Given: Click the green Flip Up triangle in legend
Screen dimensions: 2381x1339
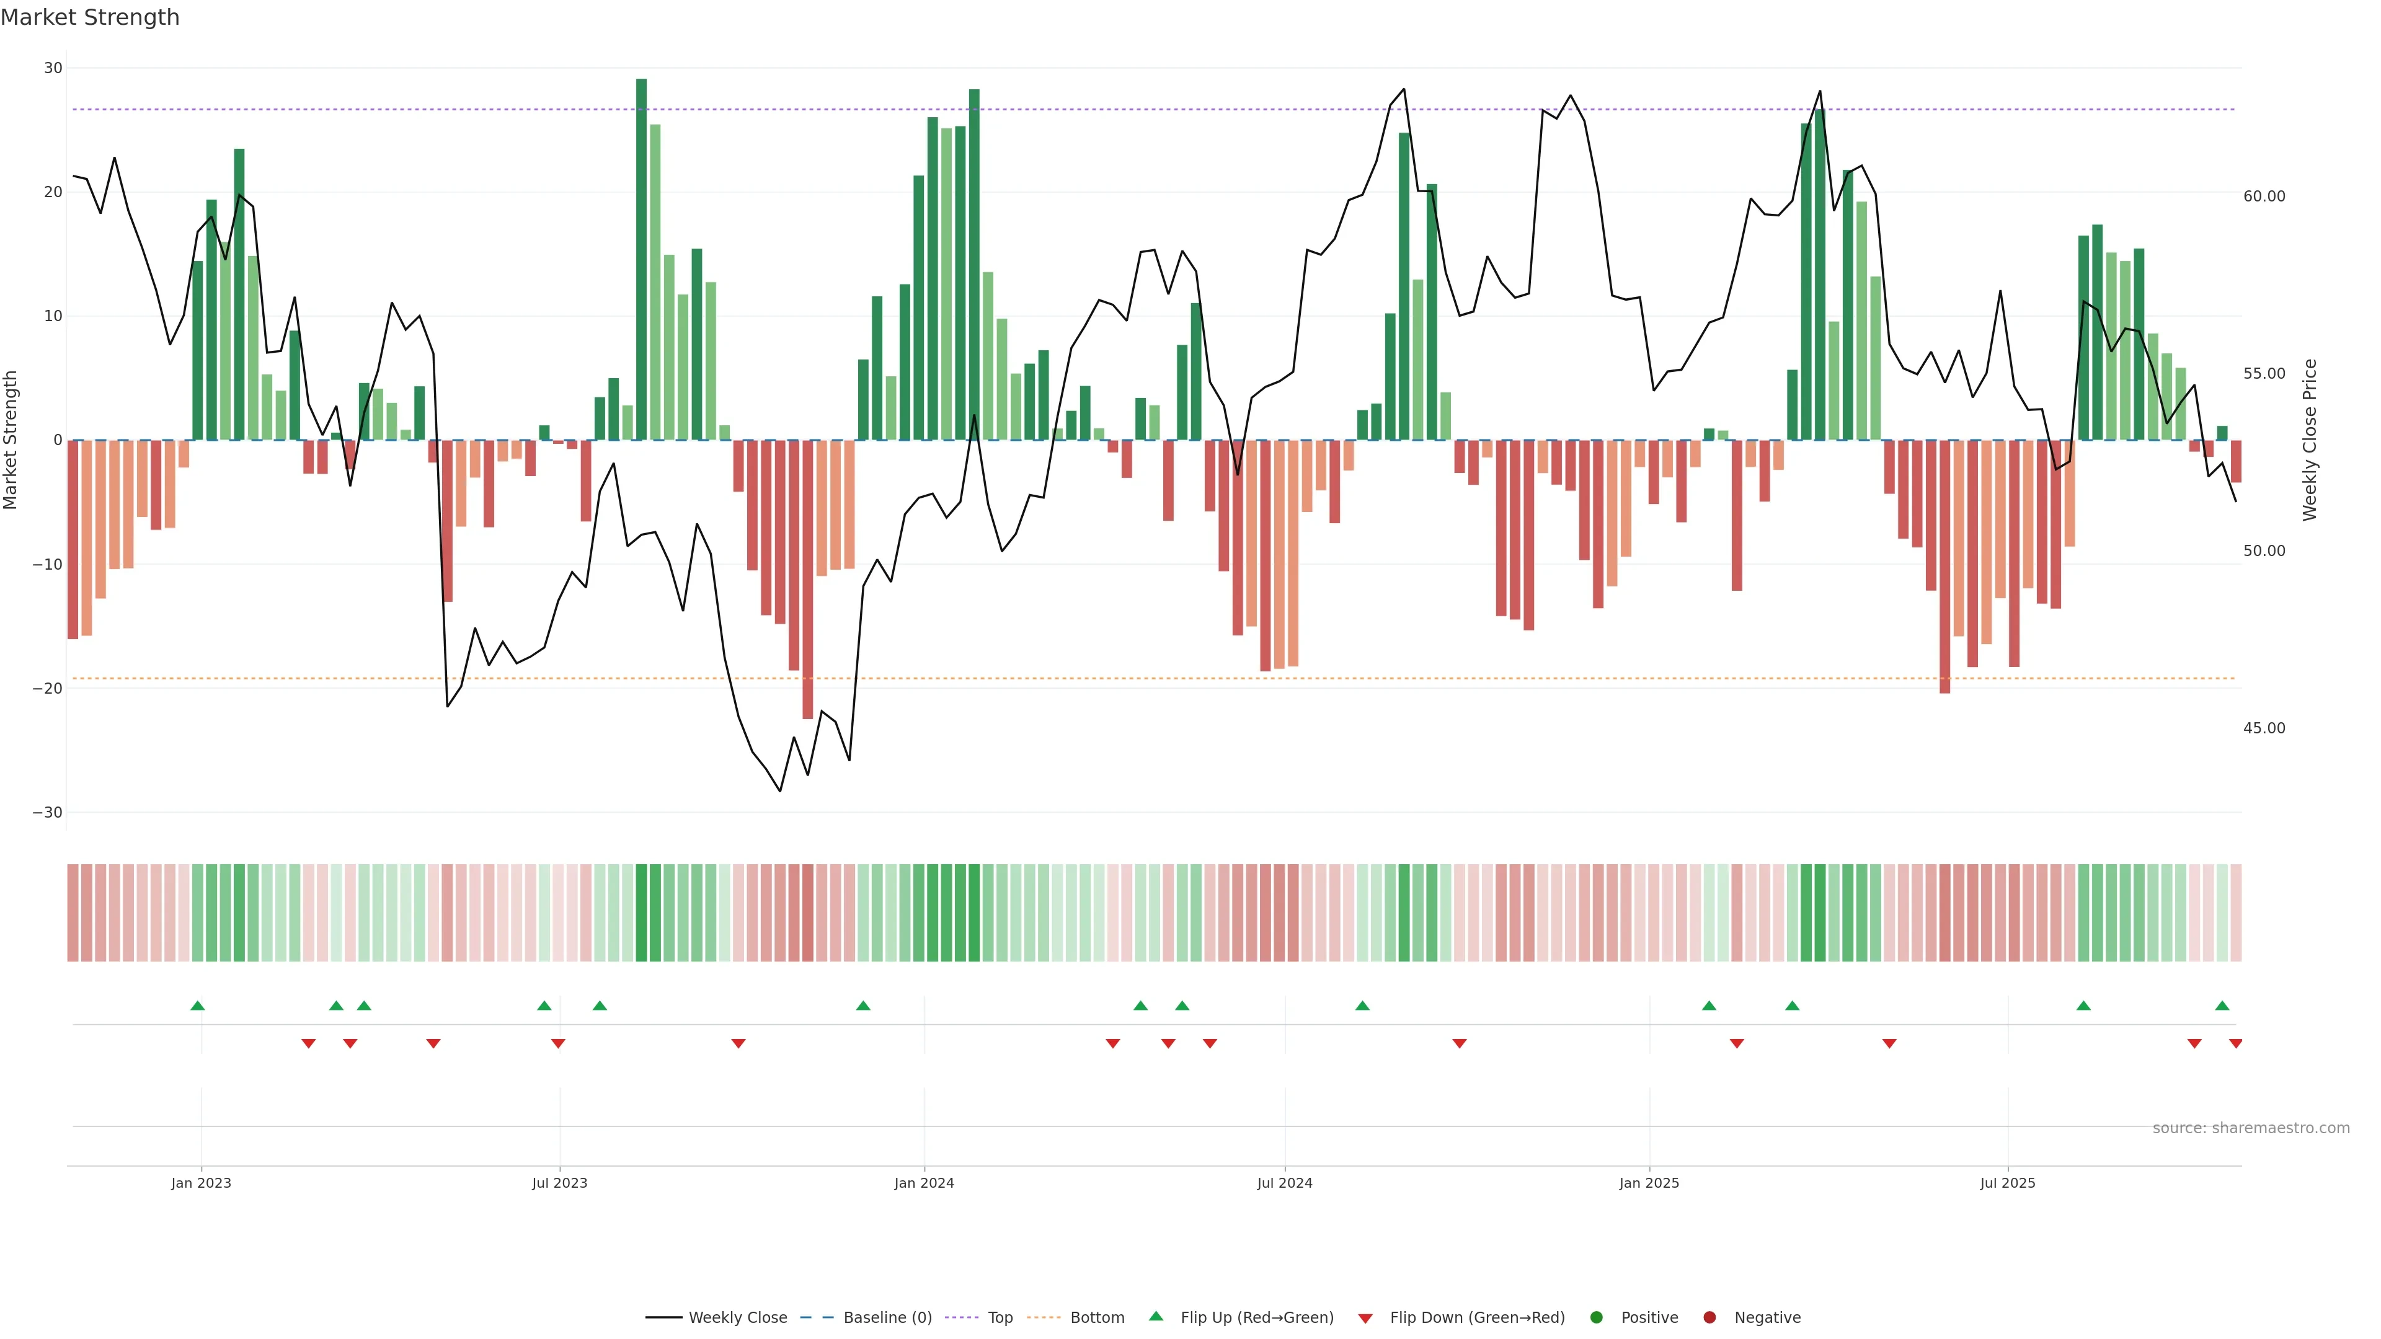Looking at the screenshot, I should (x=1155, y=1316).
